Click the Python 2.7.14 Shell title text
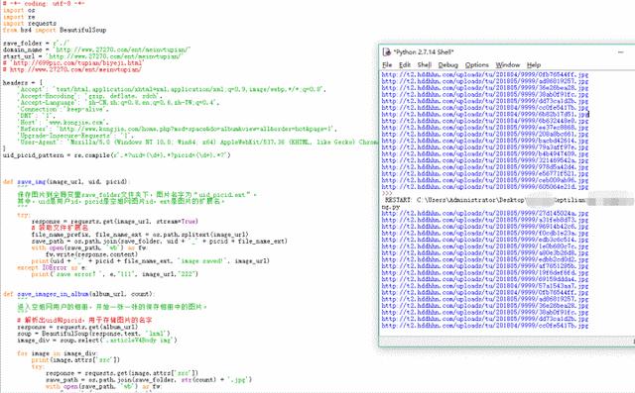635x393 pixels. pos(424,52)
